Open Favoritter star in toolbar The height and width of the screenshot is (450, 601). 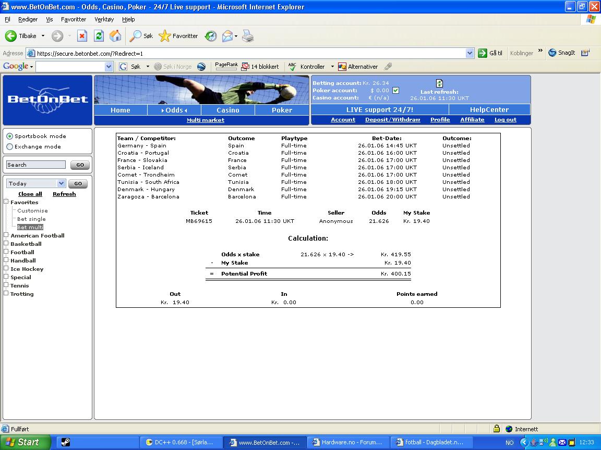click(165, 36)
